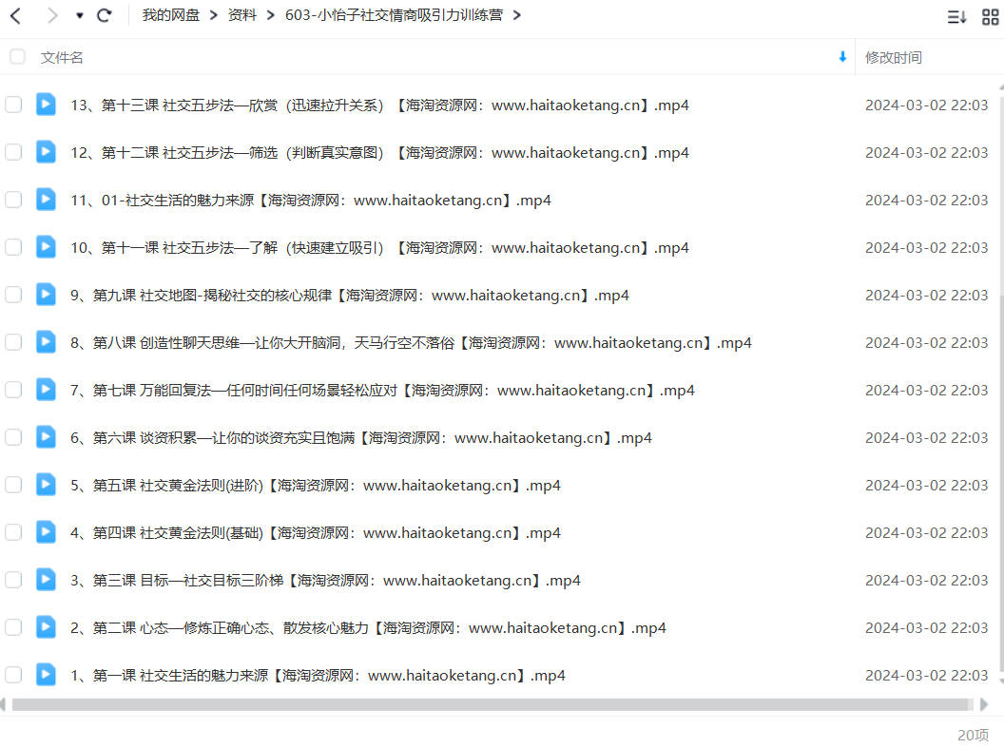Open file 7、第七课 万能回复法
Viewport: 1004px width, 748px height.
pyautogui.click(x=382, y=391)
